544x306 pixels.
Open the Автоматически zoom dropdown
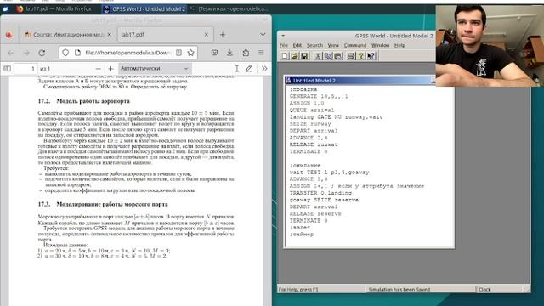point(155,68)
